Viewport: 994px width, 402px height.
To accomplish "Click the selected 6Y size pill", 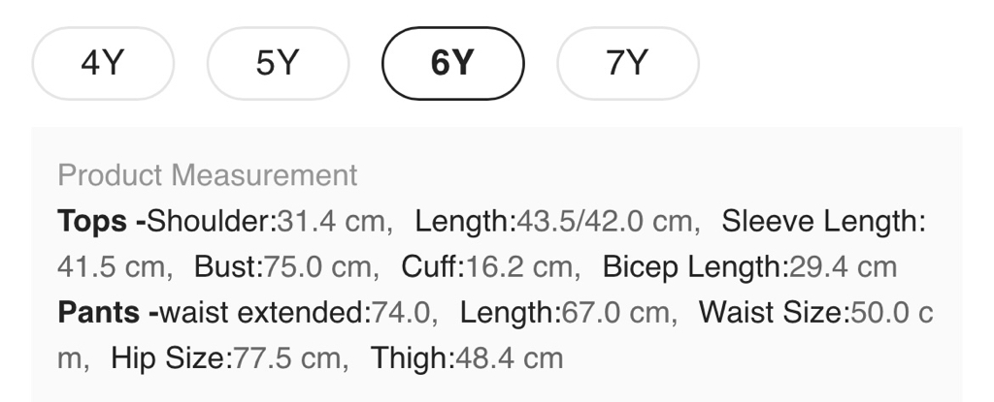I will [452, 64].
